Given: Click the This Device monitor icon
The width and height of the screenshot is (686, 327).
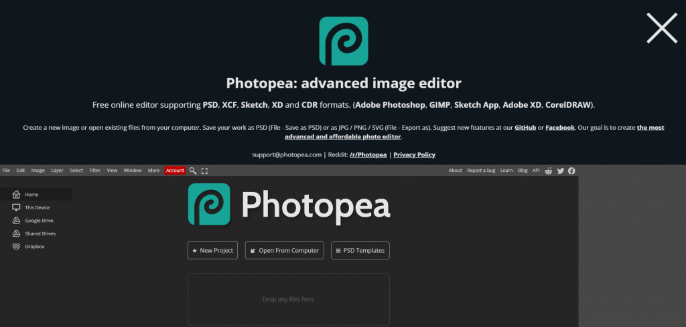Looking at the screenshot, I should click(16, 207).
